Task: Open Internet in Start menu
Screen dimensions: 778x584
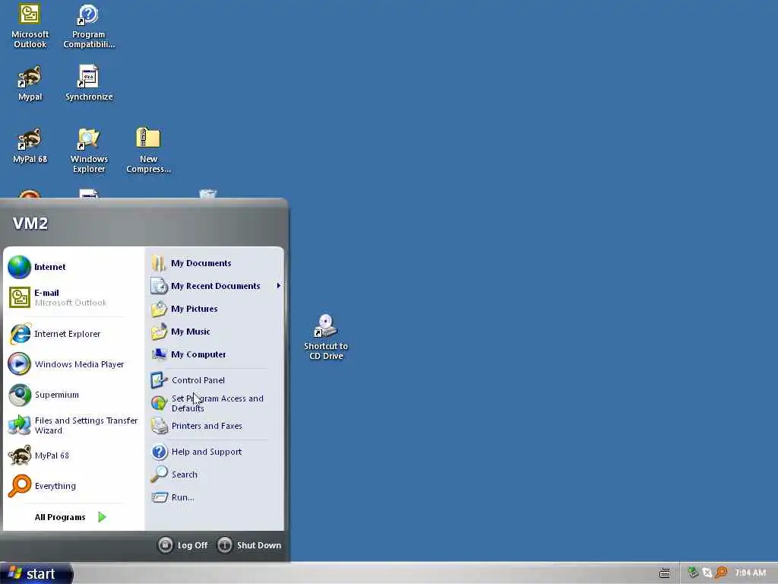Action: [x=74, y=267]
